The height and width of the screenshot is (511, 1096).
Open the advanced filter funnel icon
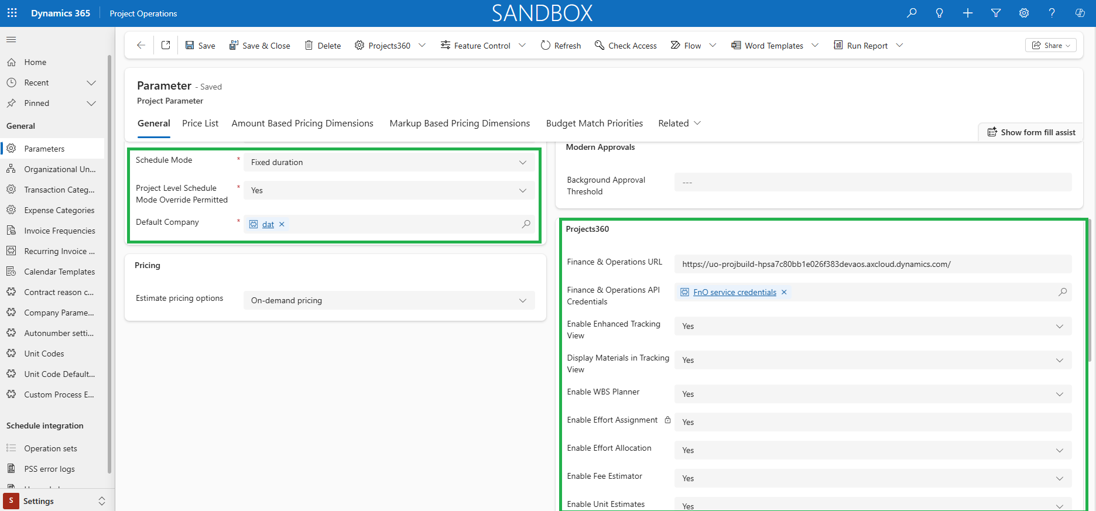(x=996, y=13)
